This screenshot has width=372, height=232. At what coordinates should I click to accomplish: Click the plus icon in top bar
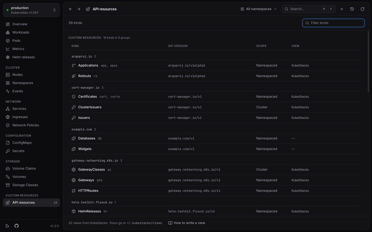pos(342,9)
